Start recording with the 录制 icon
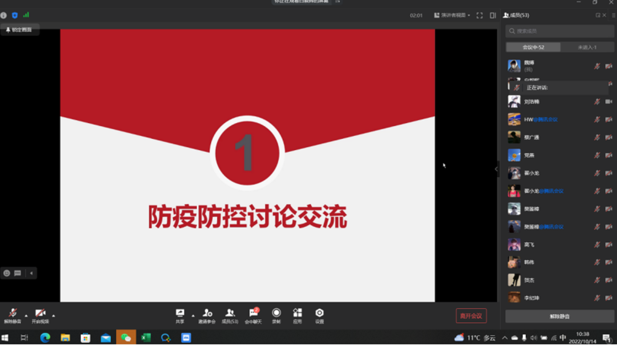Viewport: 617px width, 345px height. click(x=276, y=315)
